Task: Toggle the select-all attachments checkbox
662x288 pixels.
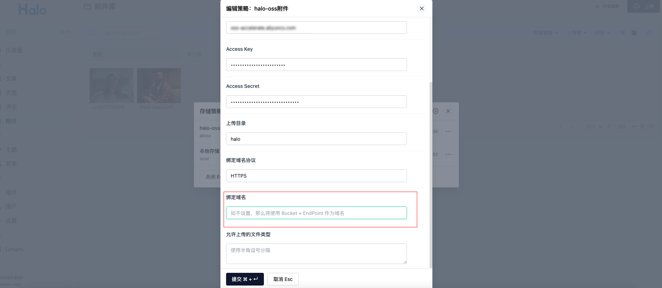Action: click(x=92, y=33)
